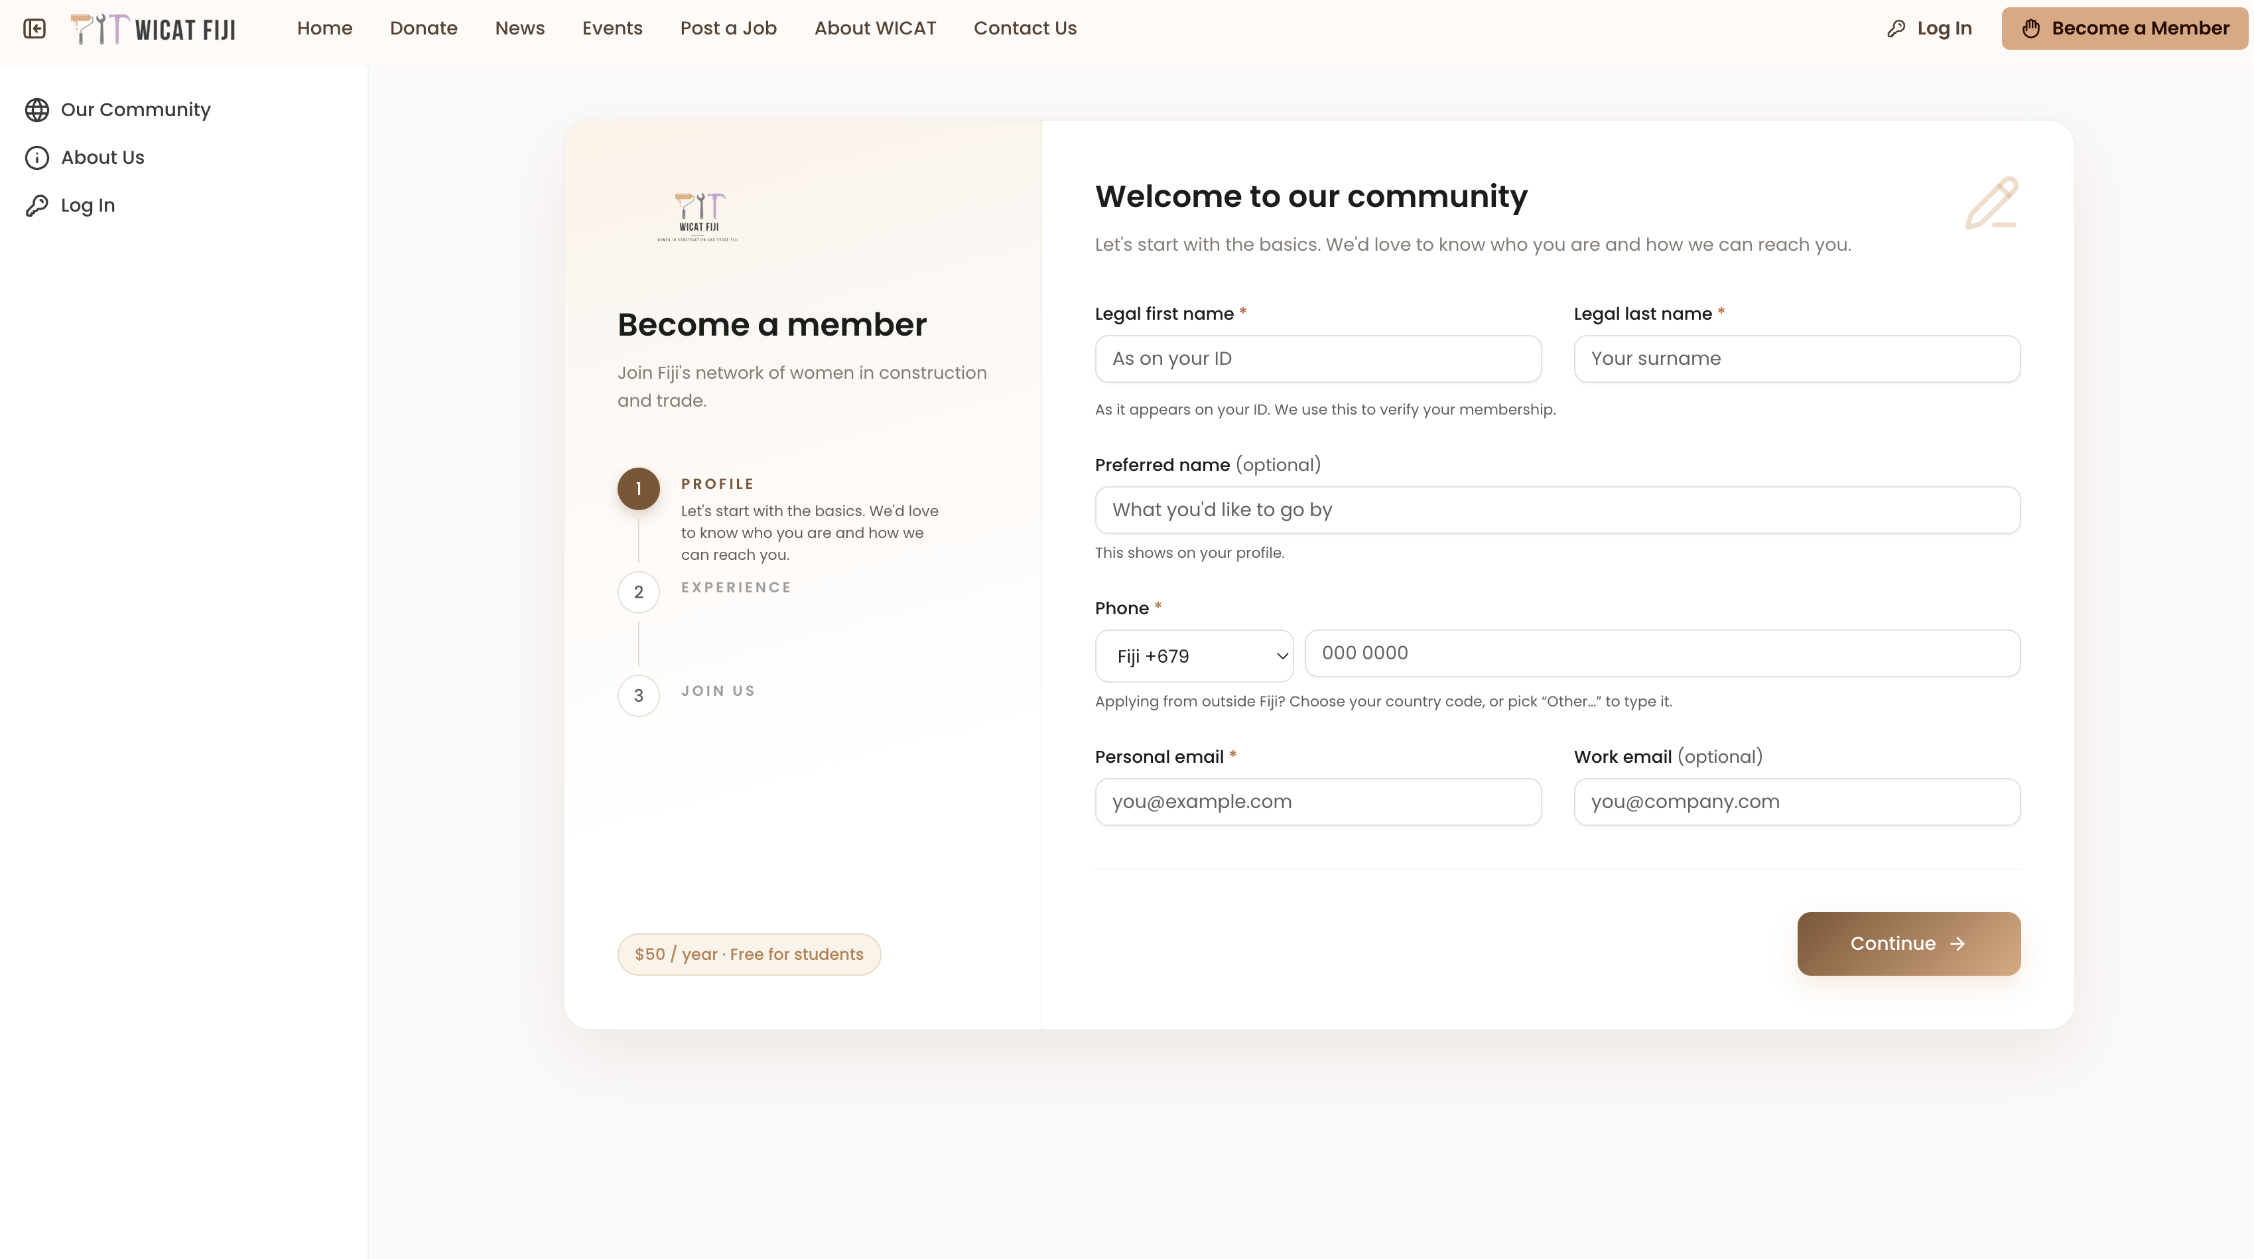Focus the Legal first name field
Viewport: 2254px width, 1259px height.
tap(1318, 359)
